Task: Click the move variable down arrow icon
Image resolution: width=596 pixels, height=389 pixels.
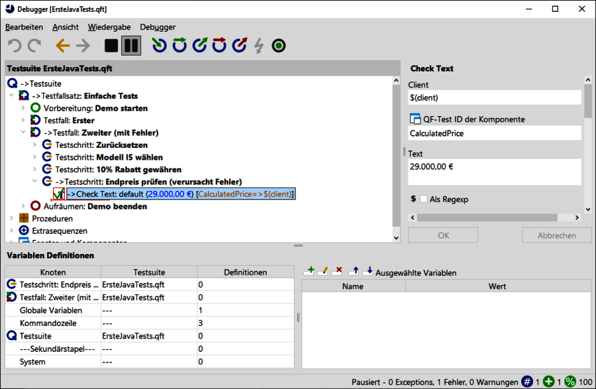Action: point(368,271)
